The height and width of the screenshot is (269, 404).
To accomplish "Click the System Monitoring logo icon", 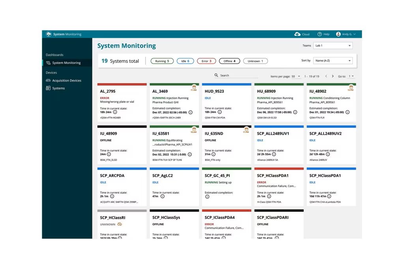I will [49, 34].
